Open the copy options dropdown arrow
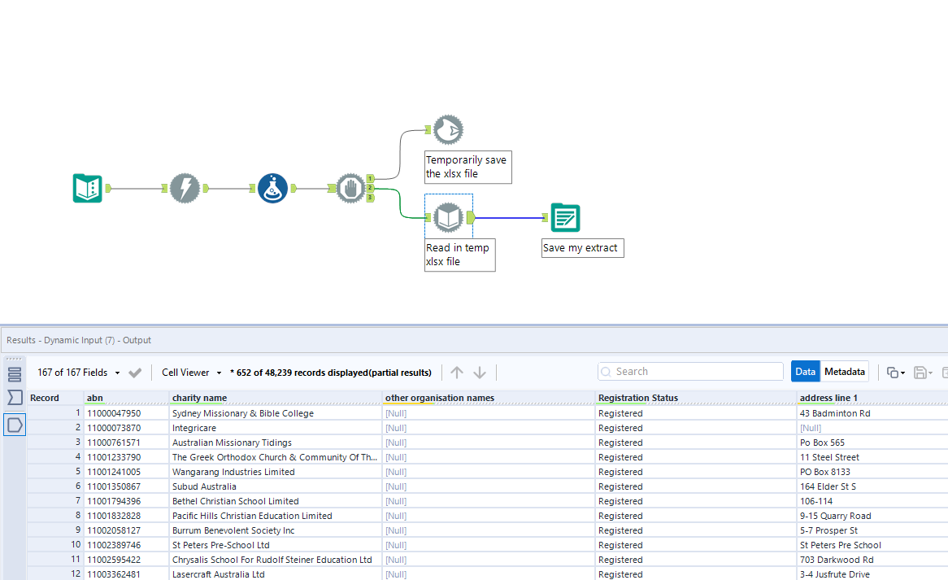The image size is (948, 580). [902, 373]
